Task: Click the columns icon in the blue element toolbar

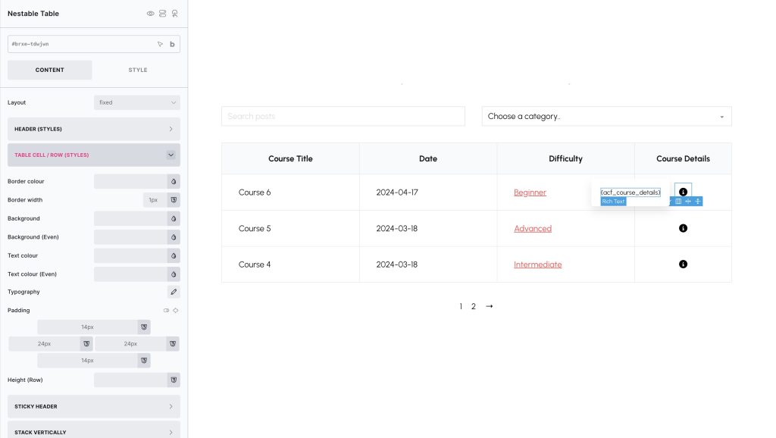Action: 678,201
